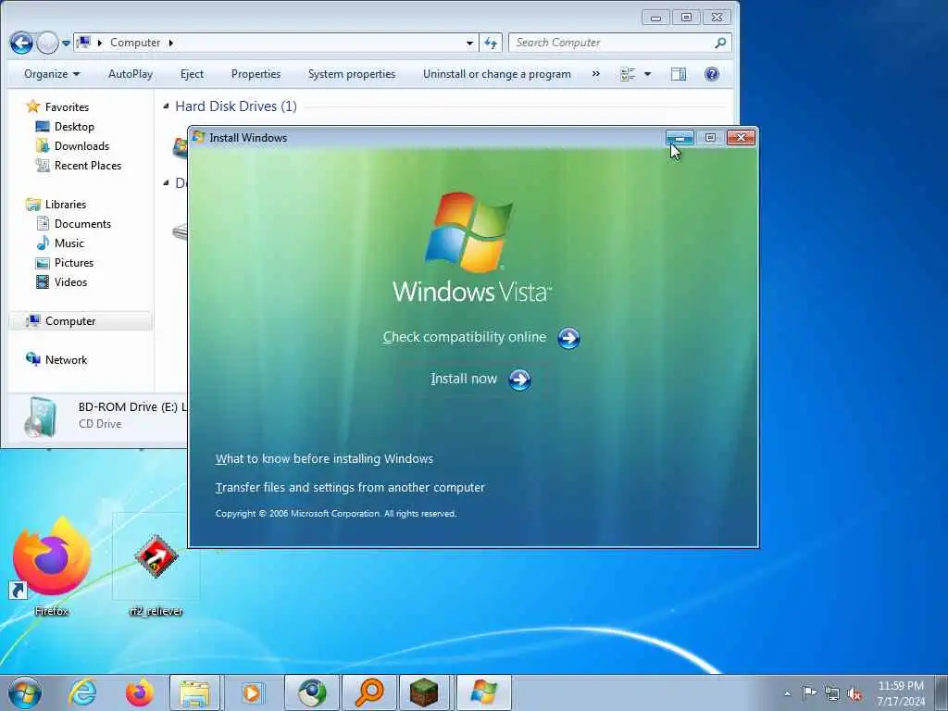Click the Install now text link
The width and height of the screenshot is (948, 711).
[464, 379]
